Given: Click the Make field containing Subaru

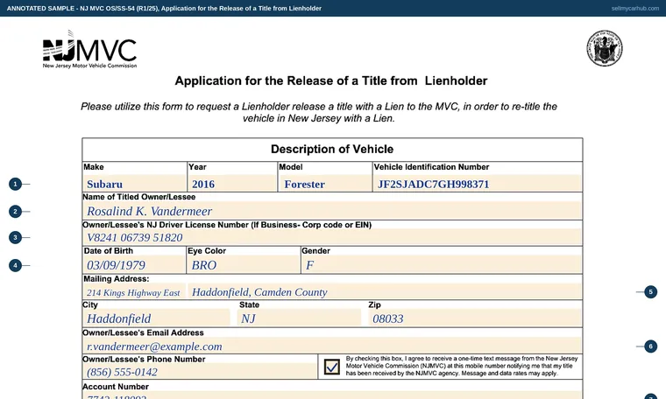Looking at the screenshot, I should coord(134,183).
